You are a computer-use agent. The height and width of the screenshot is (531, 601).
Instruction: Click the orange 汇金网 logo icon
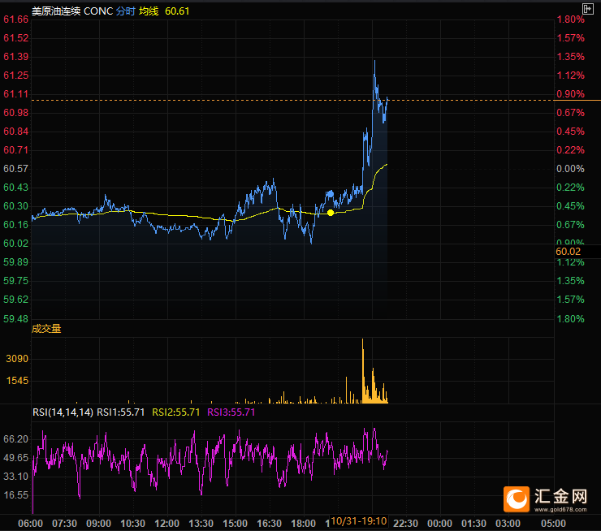[515, 497]
